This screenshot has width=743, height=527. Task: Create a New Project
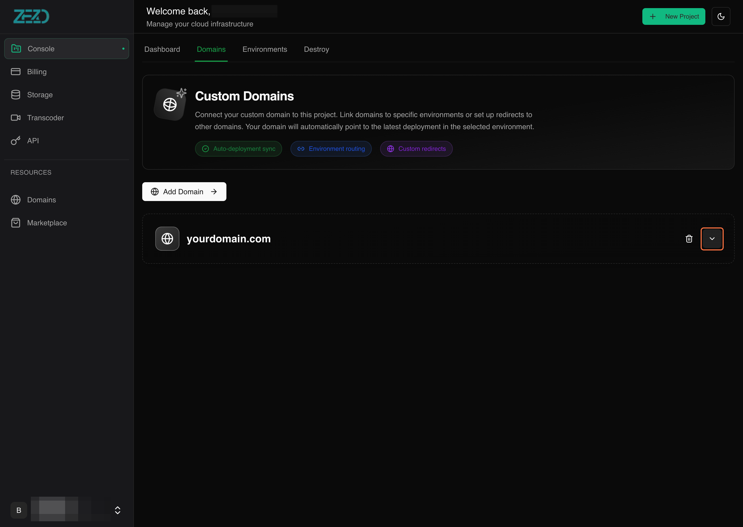(673, 16)
